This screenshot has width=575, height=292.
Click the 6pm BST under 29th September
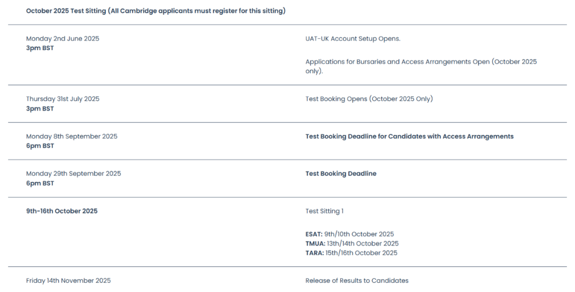[40, 183]
